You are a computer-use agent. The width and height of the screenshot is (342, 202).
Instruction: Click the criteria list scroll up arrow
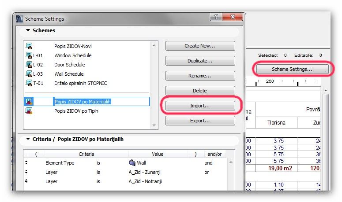point(231,162)
